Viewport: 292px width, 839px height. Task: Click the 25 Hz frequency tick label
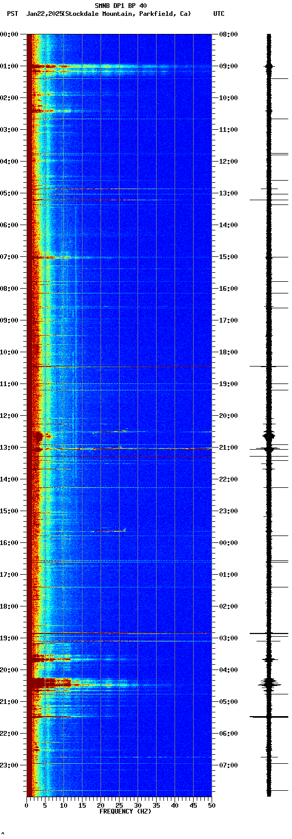[119, 806]
